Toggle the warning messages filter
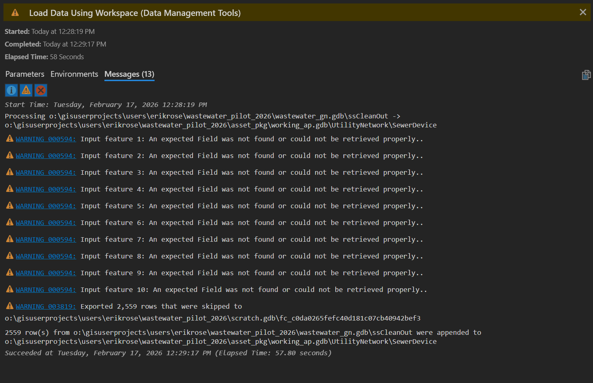Viewport: 593px width, 383px height. tap(26, 90)
